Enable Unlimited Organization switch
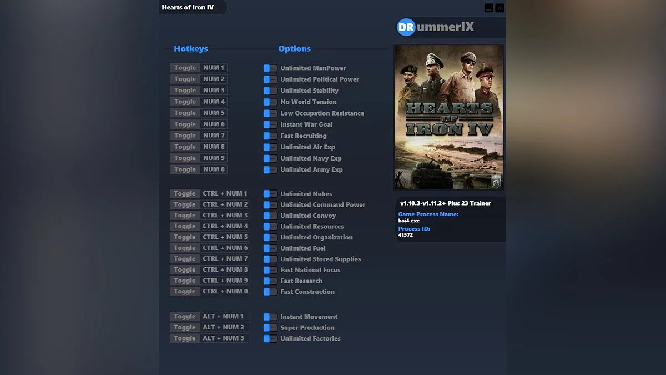Viewport: 666px width, 375px height. point(270,237)
